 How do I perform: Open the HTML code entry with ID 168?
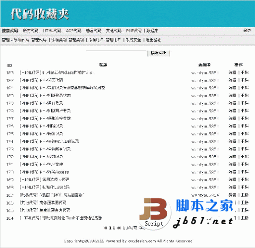pos(45,187)
